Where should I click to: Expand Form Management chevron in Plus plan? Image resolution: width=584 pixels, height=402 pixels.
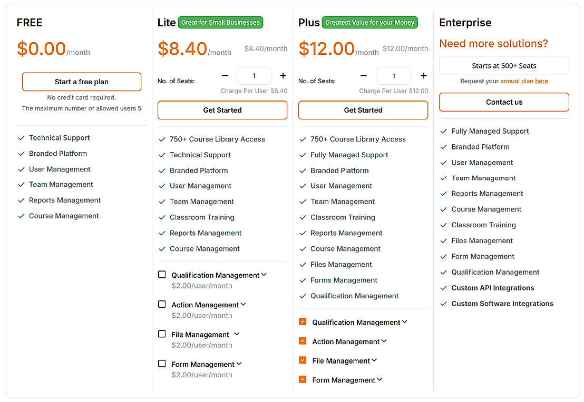point(380,380)
